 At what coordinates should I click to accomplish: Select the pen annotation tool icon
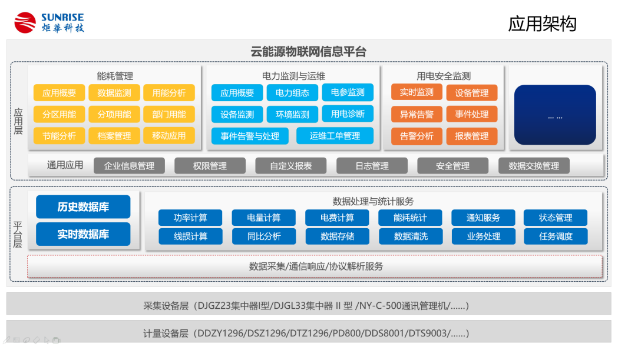[x=7, y=340]
